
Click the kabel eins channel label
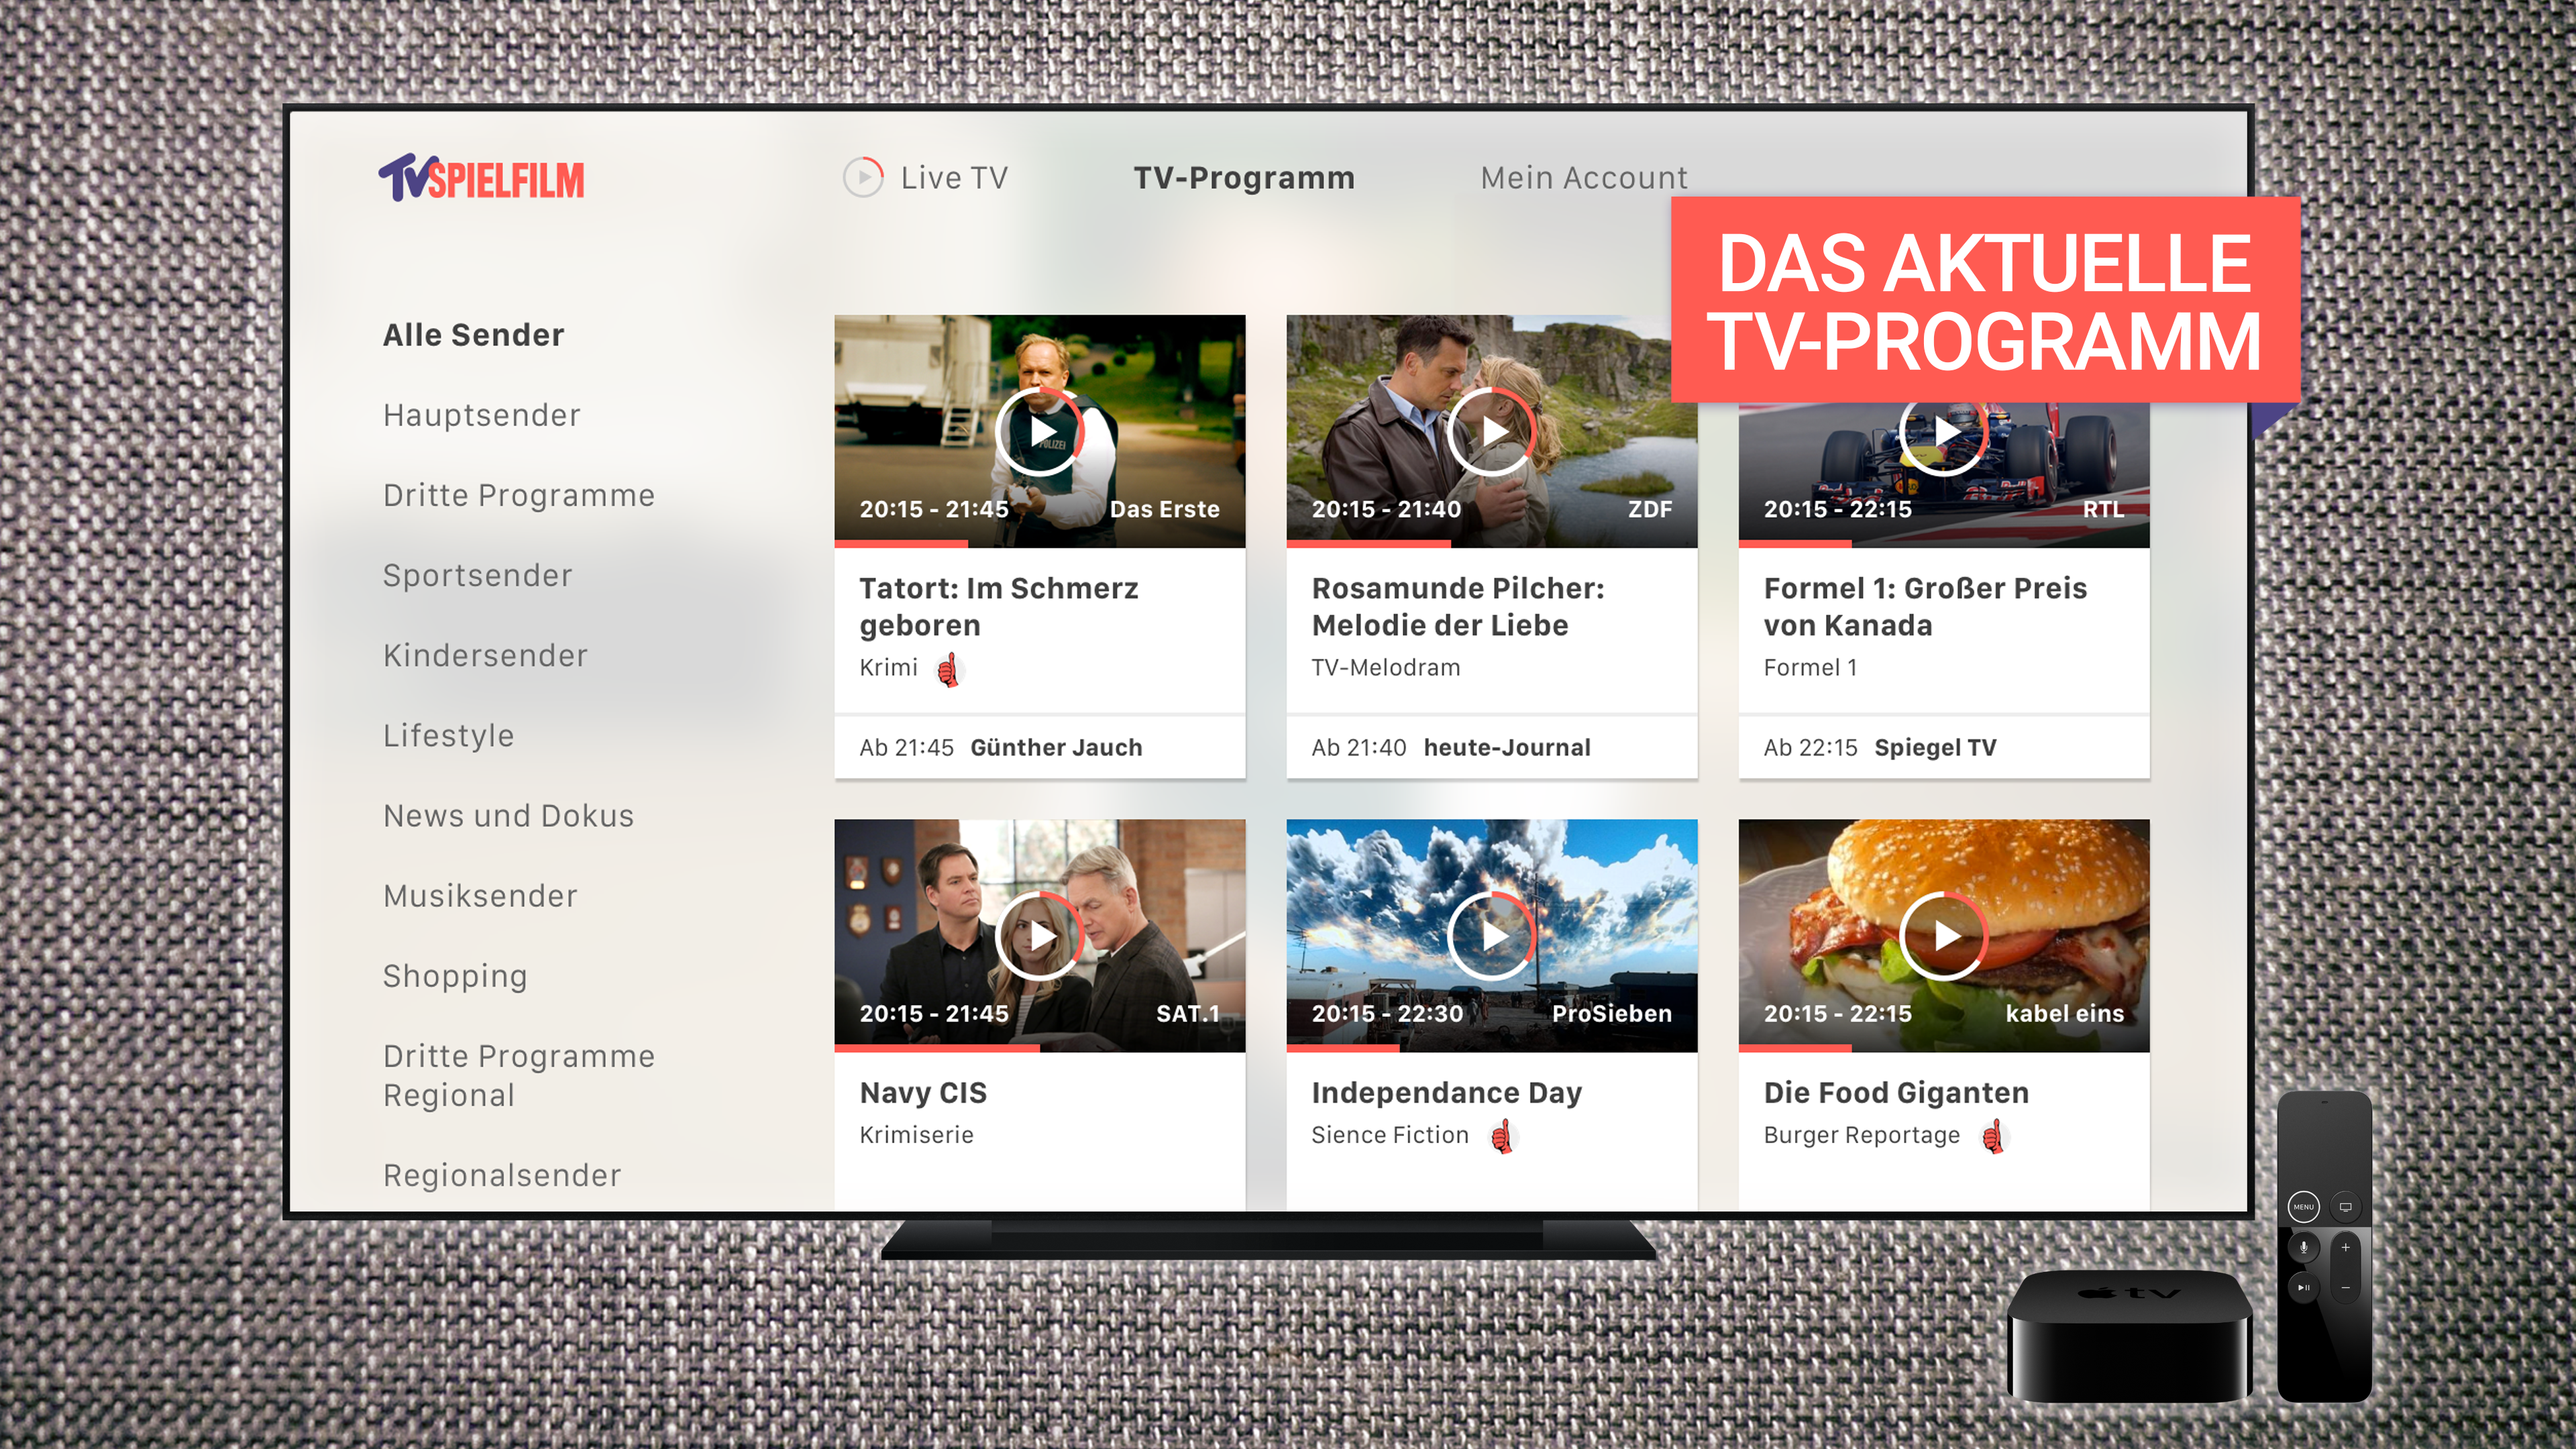pos(2064,1013)
